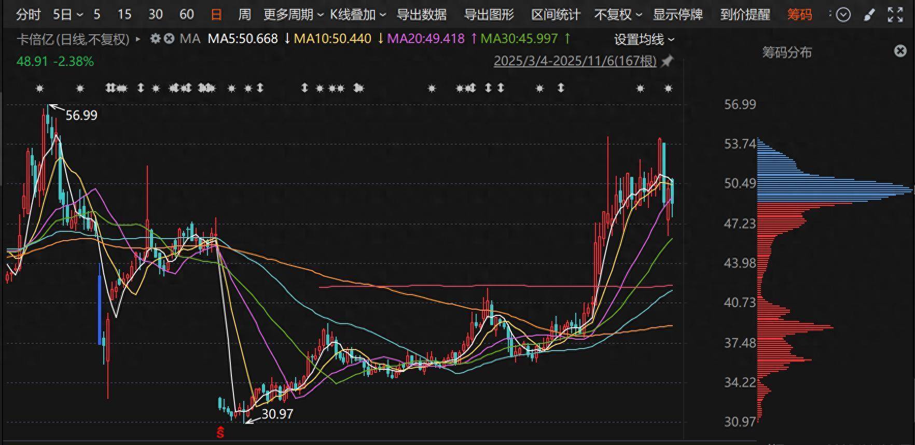Expand the circled chevron more-options menu
The image size is (915, 445).
coord(843,15)
